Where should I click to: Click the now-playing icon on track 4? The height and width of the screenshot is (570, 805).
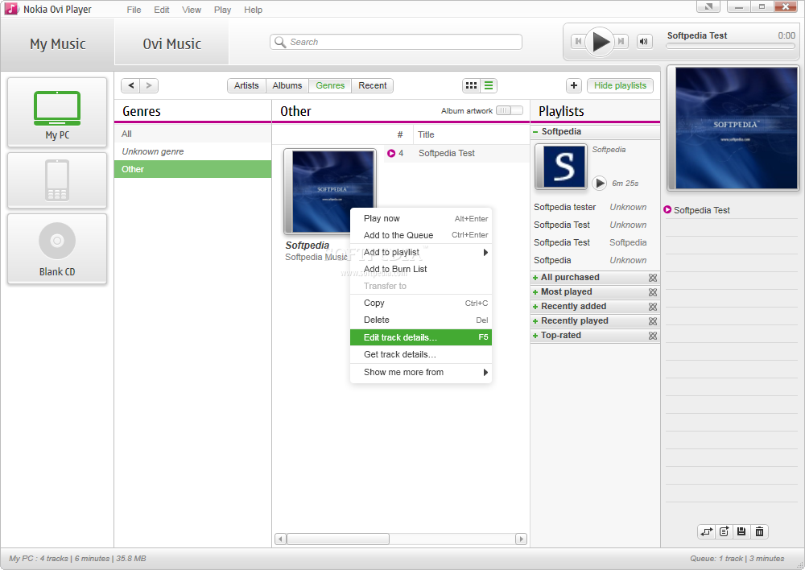tap(391, 153)
